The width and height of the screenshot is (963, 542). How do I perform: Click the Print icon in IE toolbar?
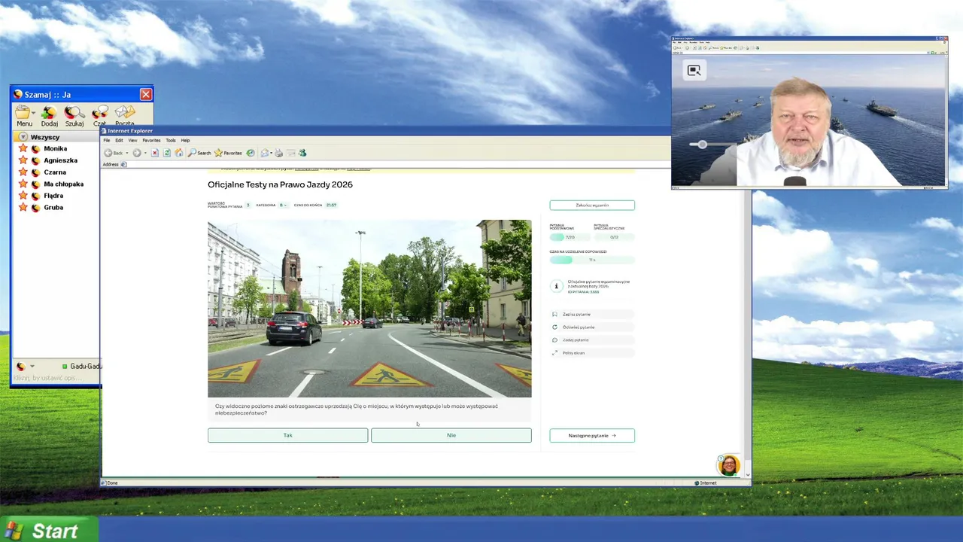[278, 153]
